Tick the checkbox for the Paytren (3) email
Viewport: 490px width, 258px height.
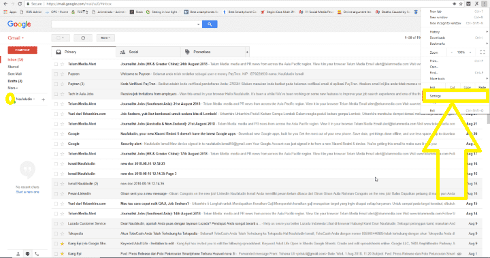(56, 84)
